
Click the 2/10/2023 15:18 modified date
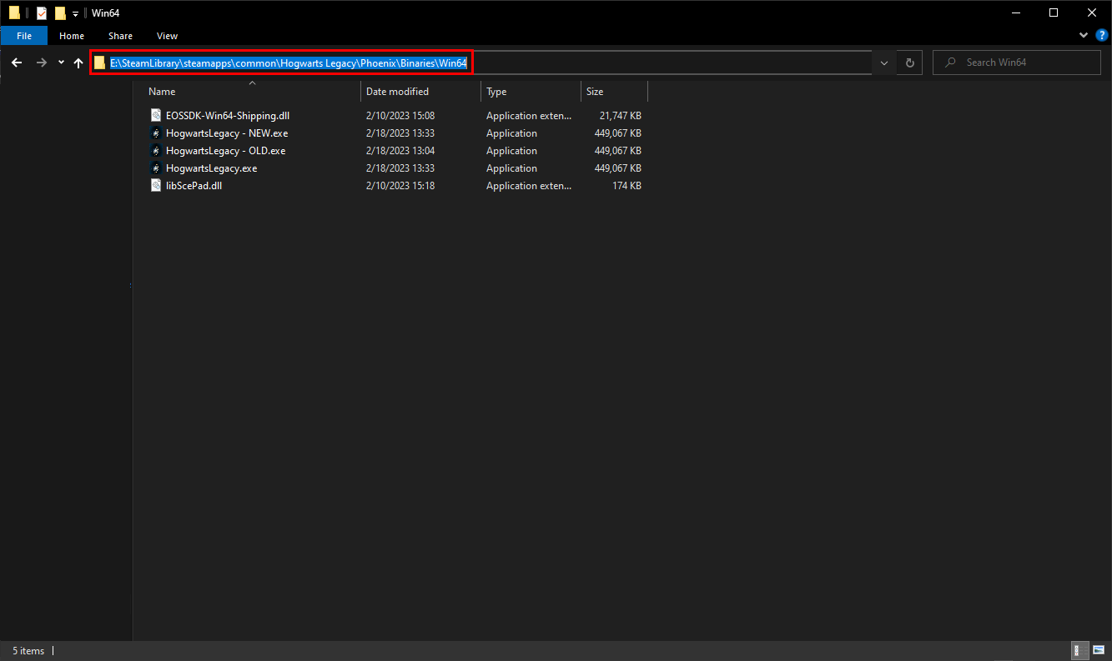pyautogui.click(x=400, y=186)
